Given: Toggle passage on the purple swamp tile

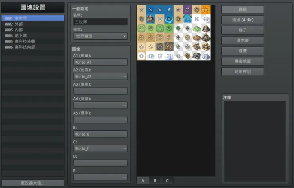Looking at the screenshot, I should pyautogui.click(x=188, y=10).
